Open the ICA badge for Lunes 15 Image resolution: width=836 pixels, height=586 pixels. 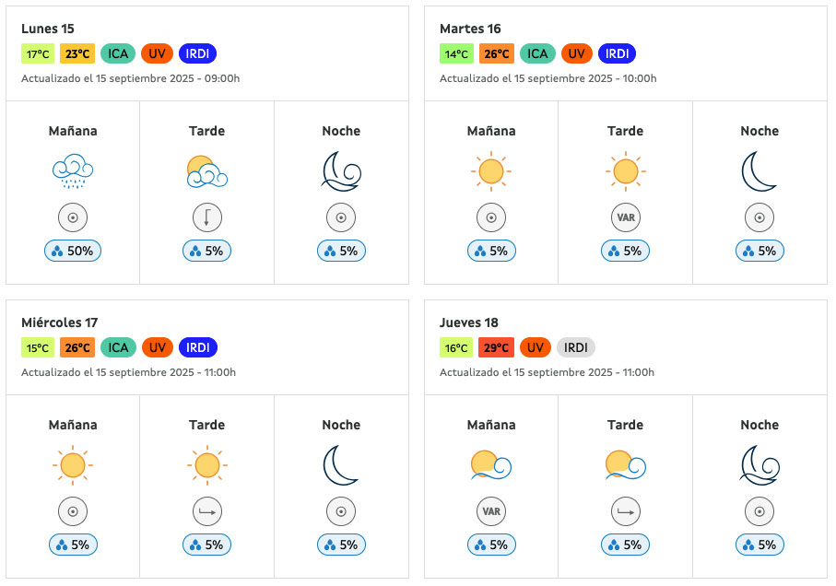point(118,53)
